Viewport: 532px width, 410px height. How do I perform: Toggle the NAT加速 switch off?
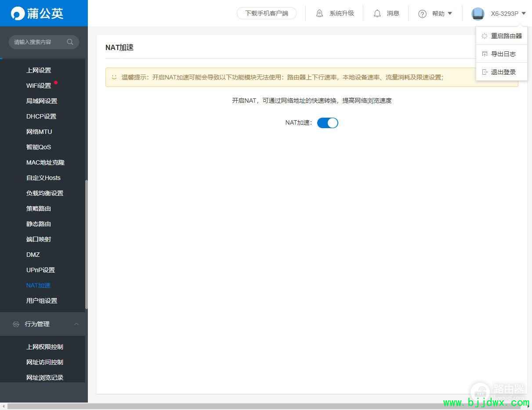328,123
